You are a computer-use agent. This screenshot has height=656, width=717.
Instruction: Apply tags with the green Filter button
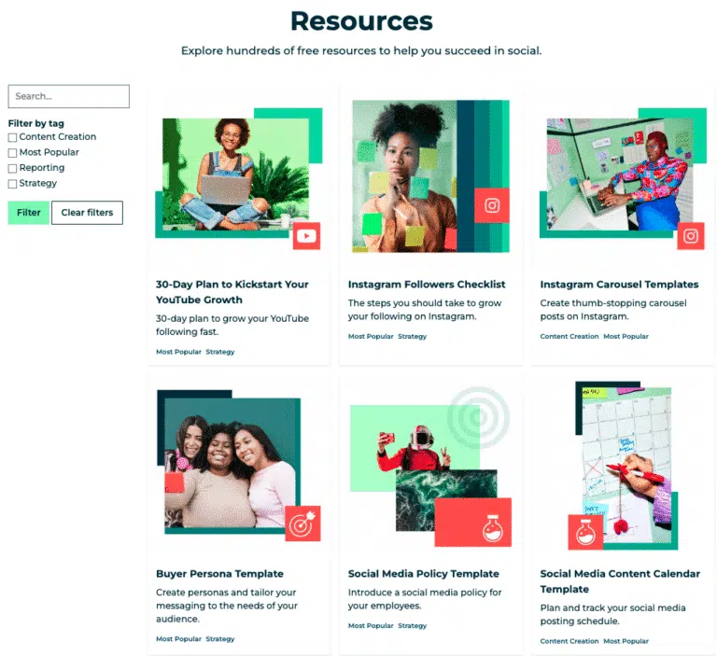point(28,213)
